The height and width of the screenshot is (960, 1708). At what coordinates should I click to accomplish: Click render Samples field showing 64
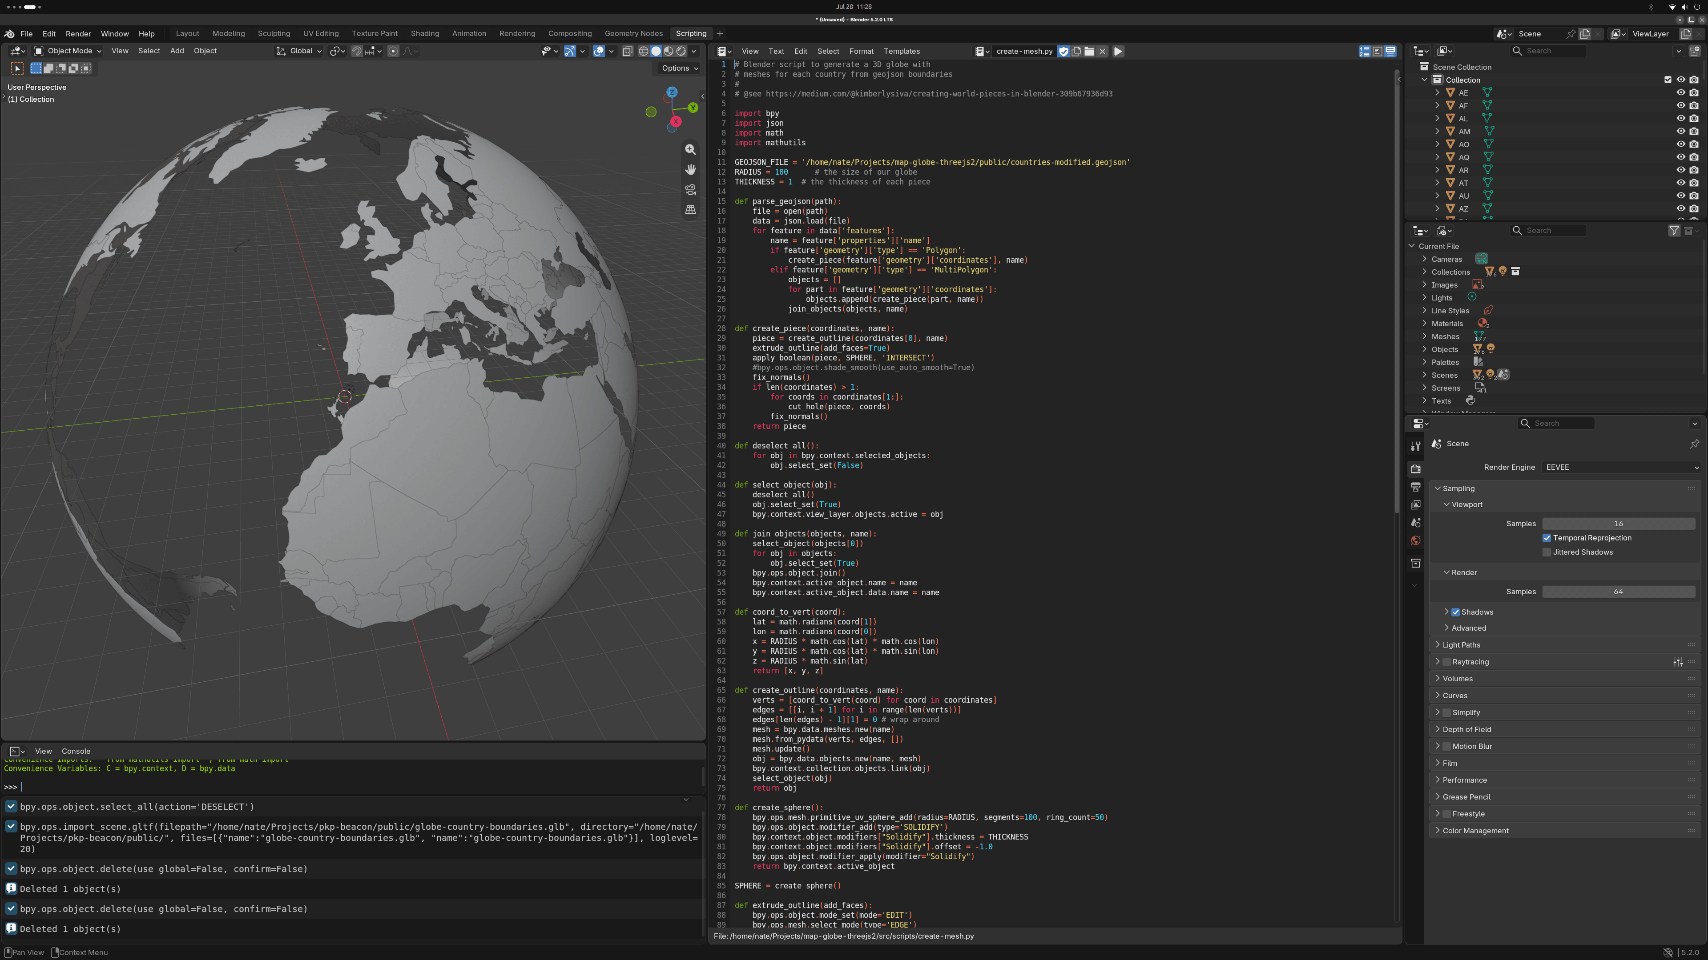point(1618,592)
